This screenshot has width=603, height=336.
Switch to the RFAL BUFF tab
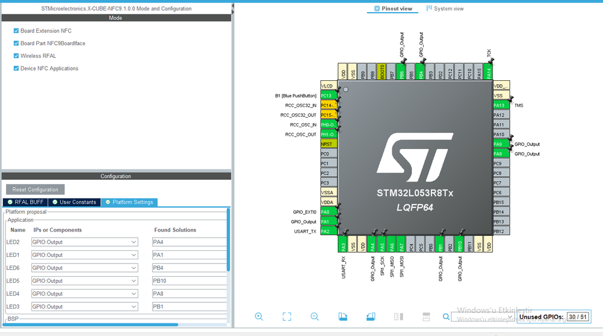[25, 202]
